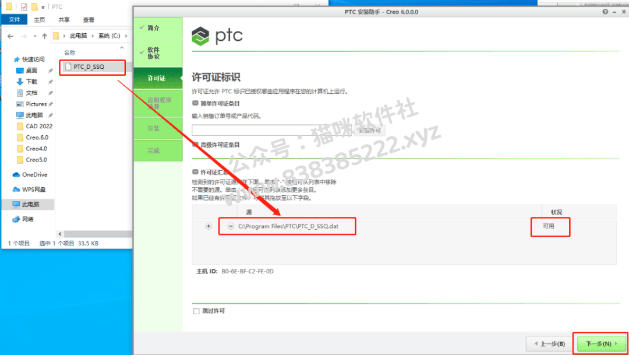
Task: Click the 源 column header
Action: point(249,212)
